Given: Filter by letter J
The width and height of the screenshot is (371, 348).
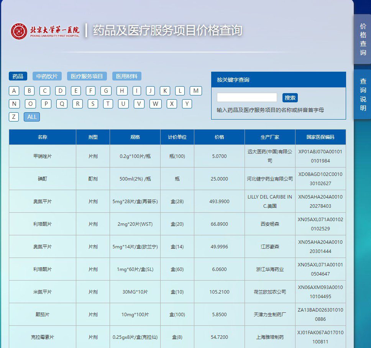Looking at the screenshot, I should tap(151, 91).
